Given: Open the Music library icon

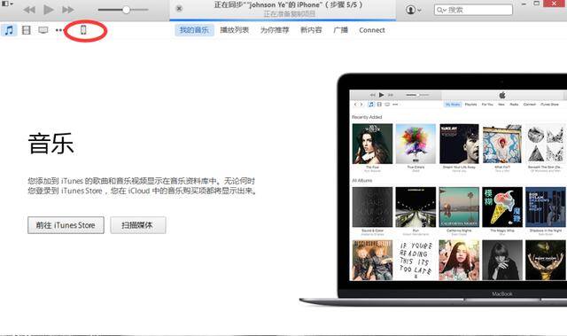Looking at the screenshot, I should tap(9, 30).
